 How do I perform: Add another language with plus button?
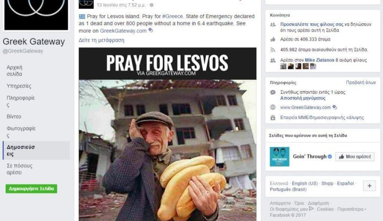(x=369, y=186)
